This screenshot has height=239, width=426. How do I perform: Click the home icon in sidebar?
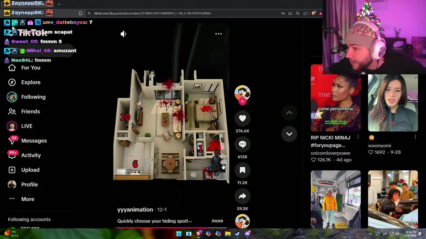click(x=12, y=68)
